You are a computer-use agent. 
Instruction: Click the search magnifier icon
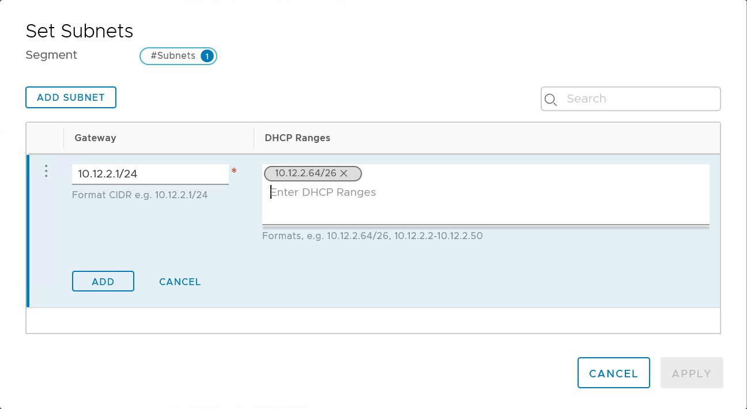tap(550, 100)
